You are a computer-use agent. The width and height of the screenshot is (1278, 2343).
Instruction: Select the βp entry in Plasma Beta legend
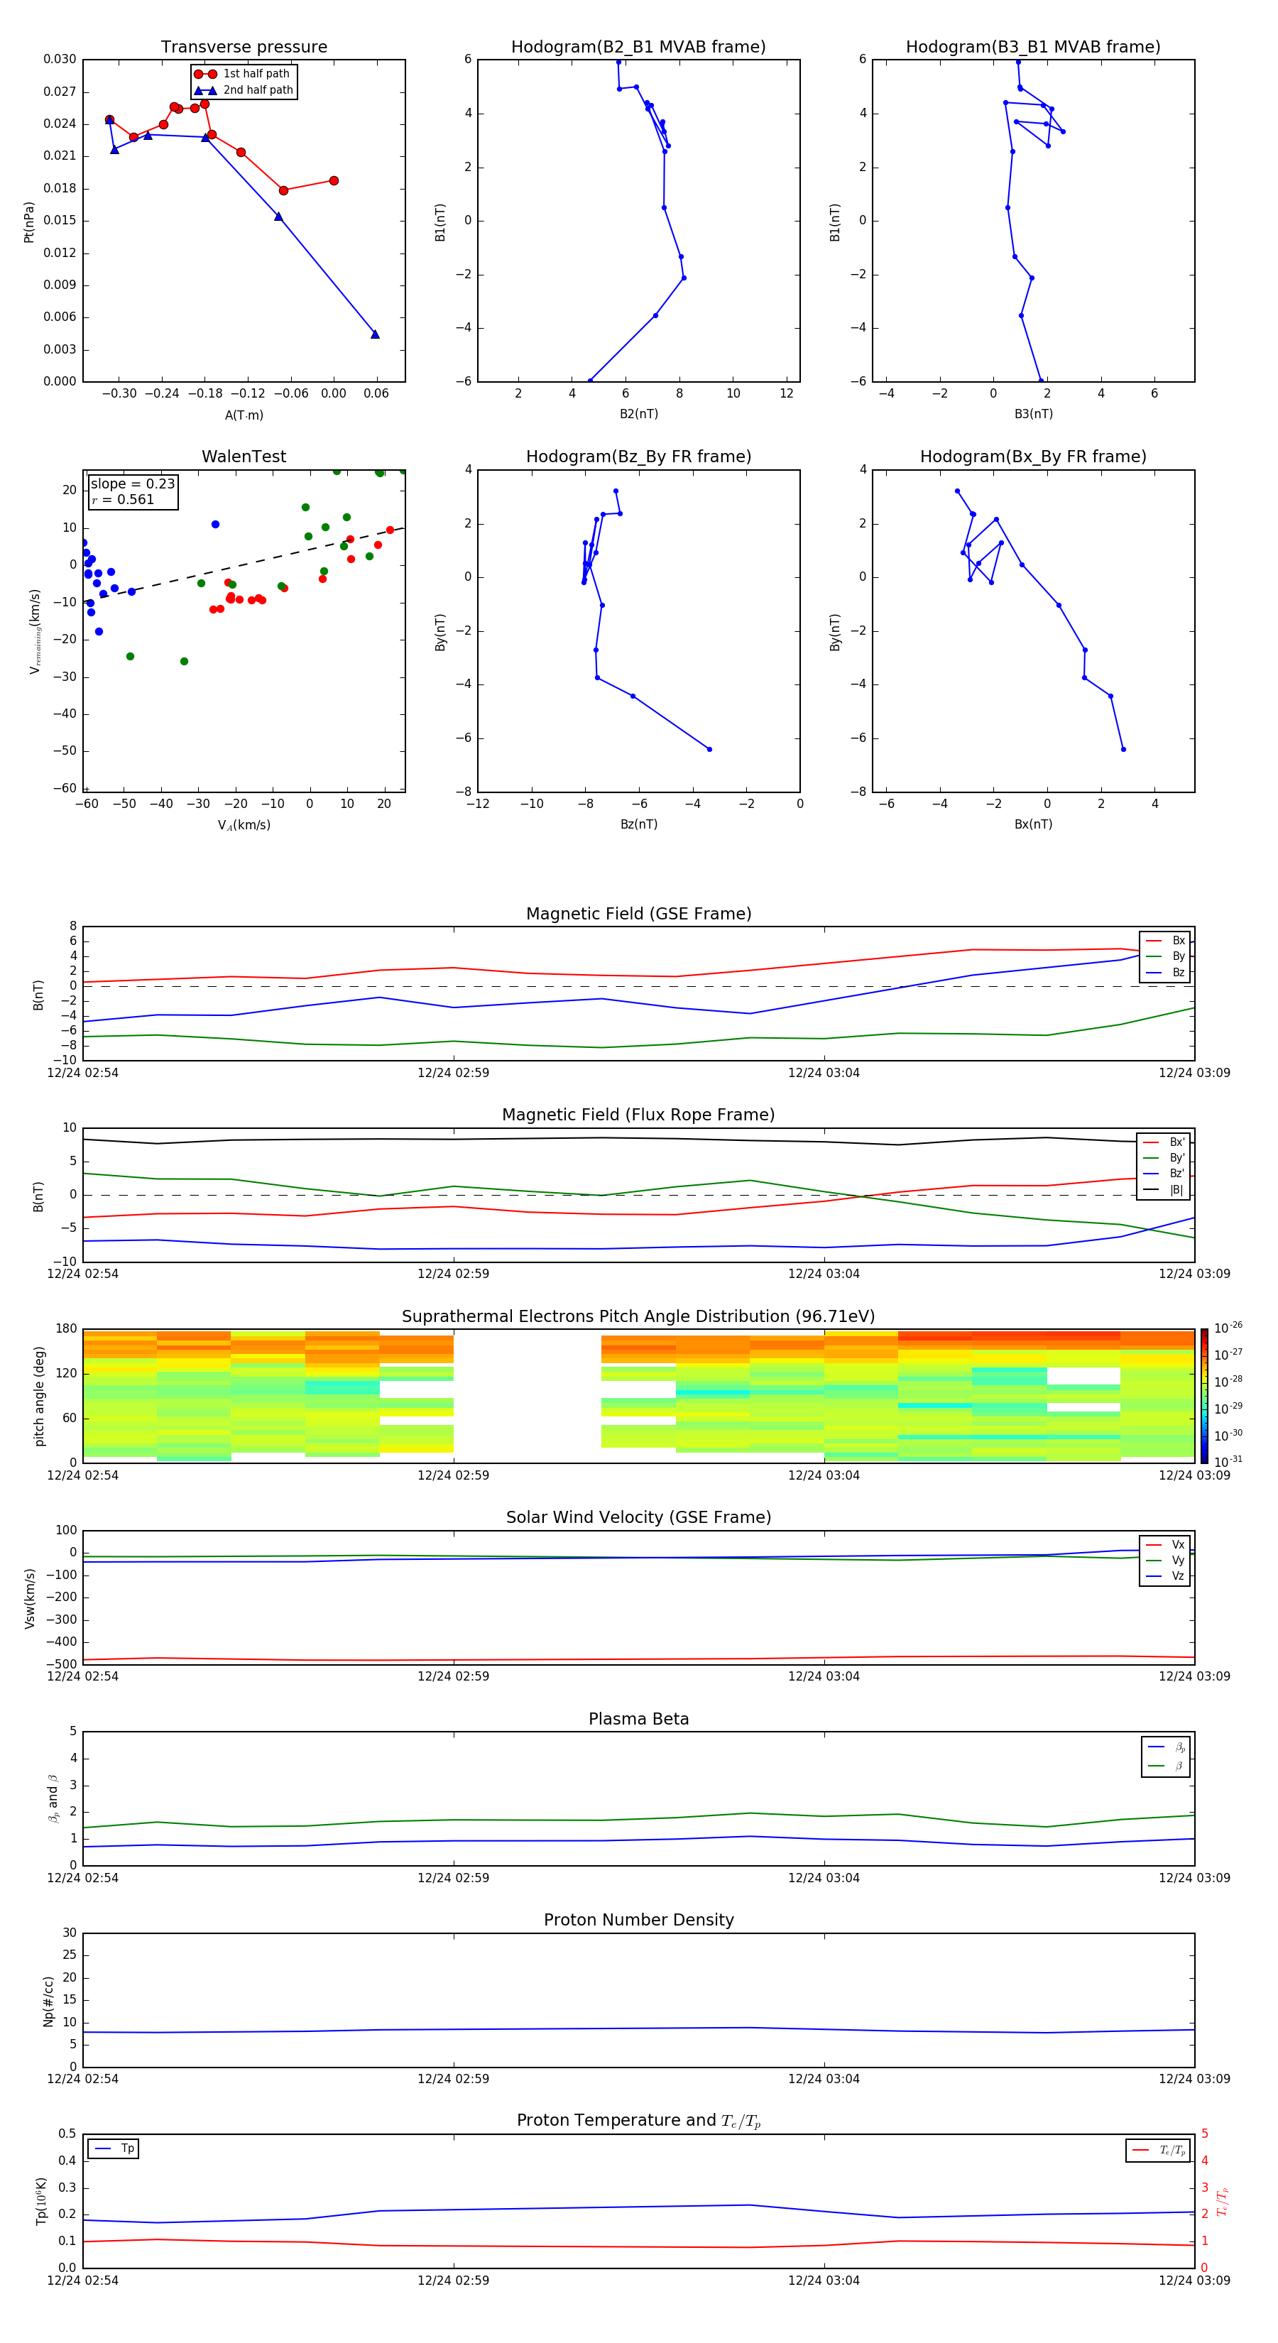[x=1166, y=1747]
